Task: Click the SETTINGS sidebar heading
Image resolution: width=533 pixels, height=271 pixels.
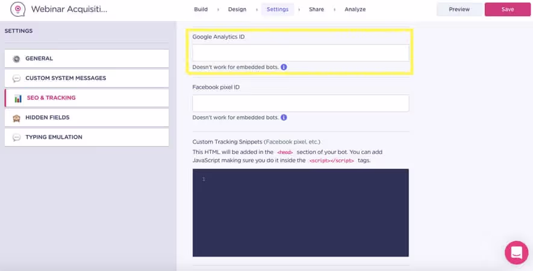Action: point(19,31)
